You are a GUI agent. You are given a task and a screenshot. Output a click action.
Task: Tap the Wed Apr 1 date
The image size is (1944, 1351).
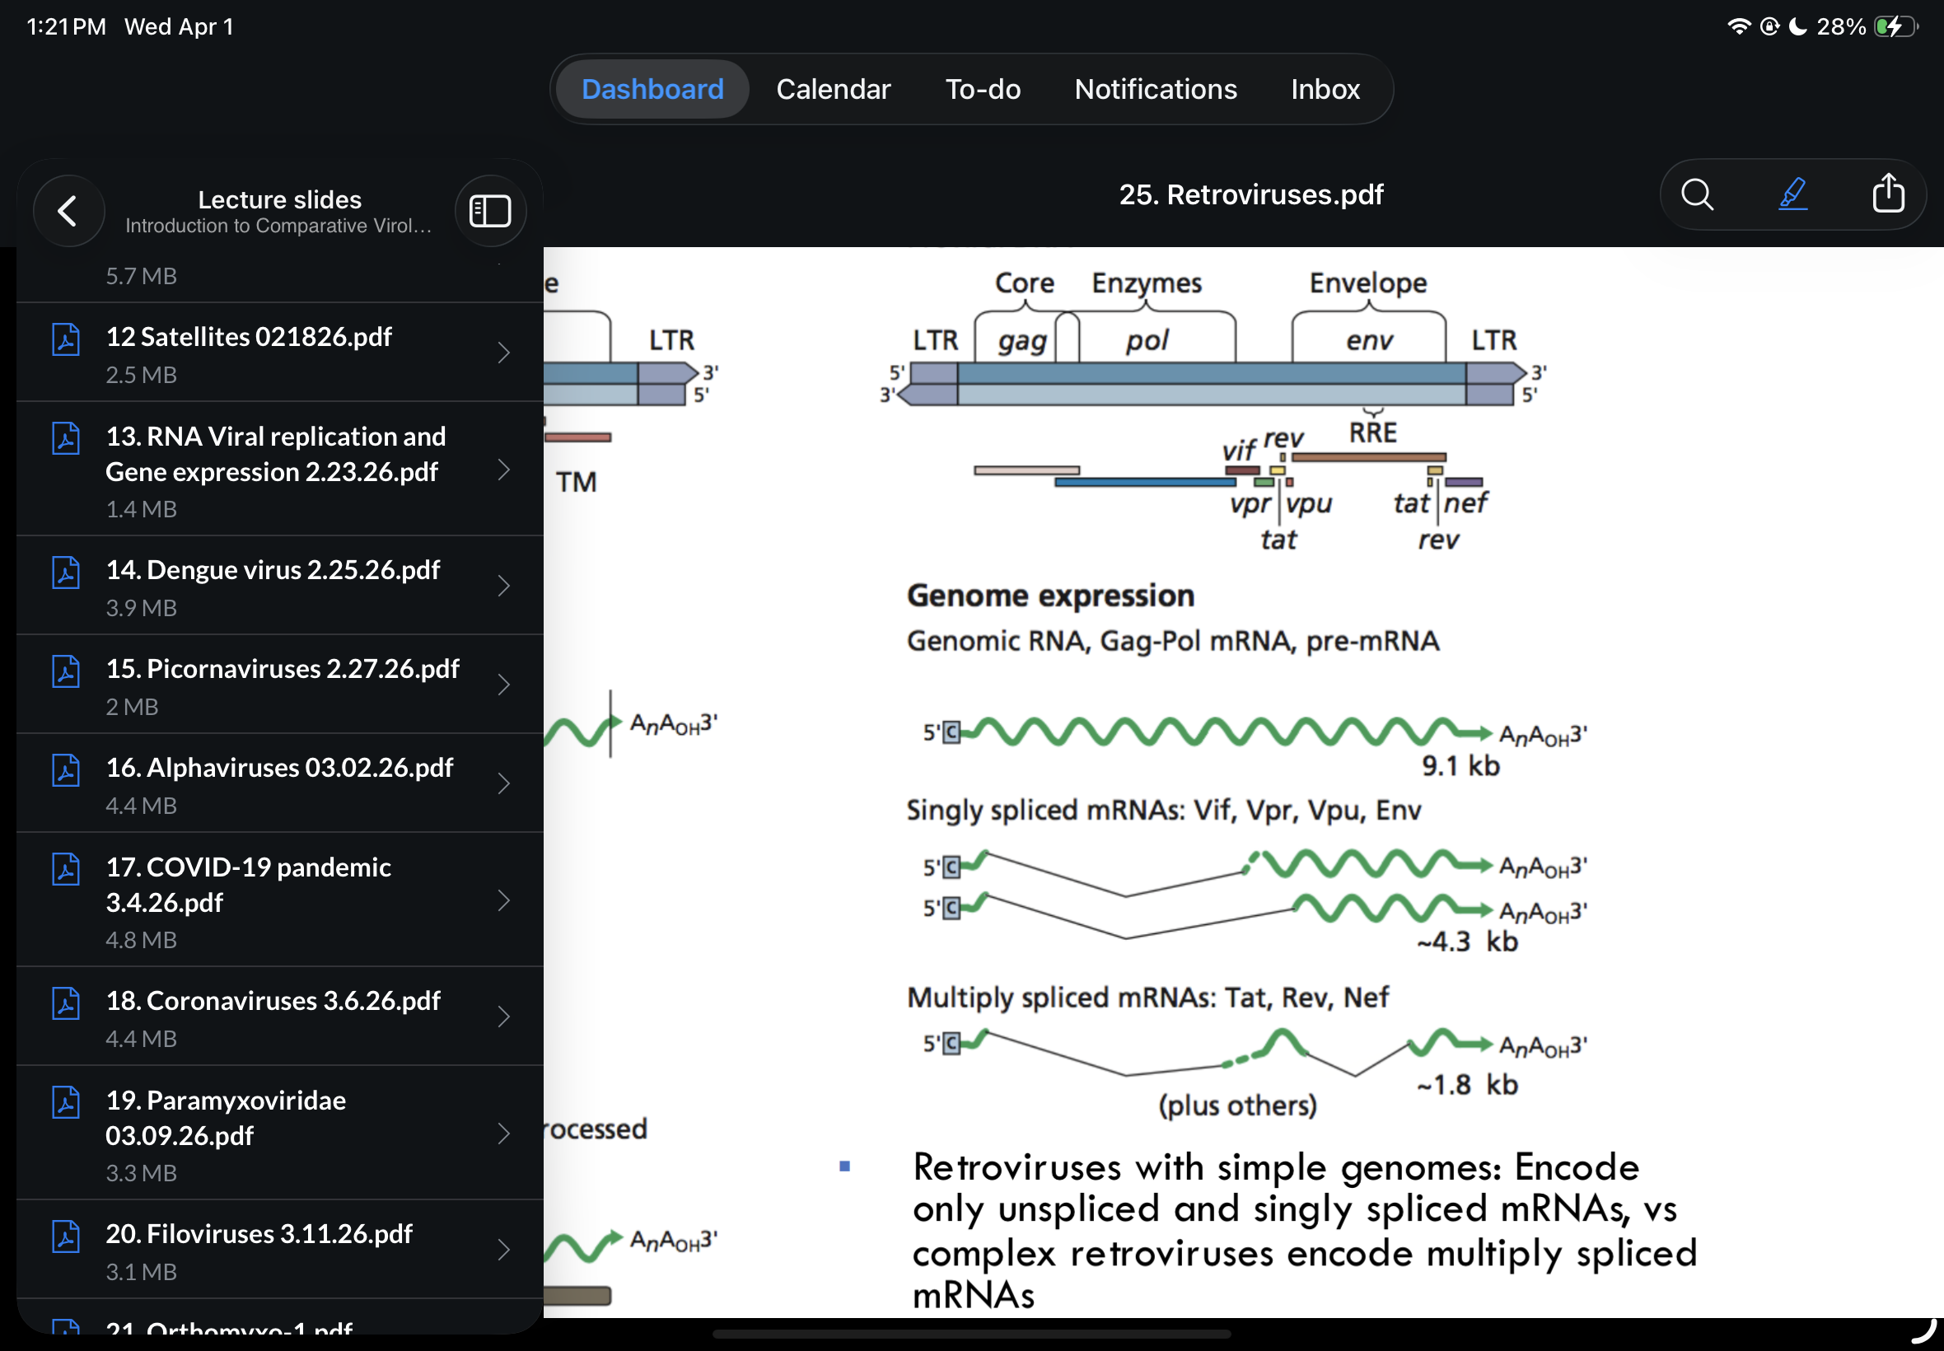180,27
